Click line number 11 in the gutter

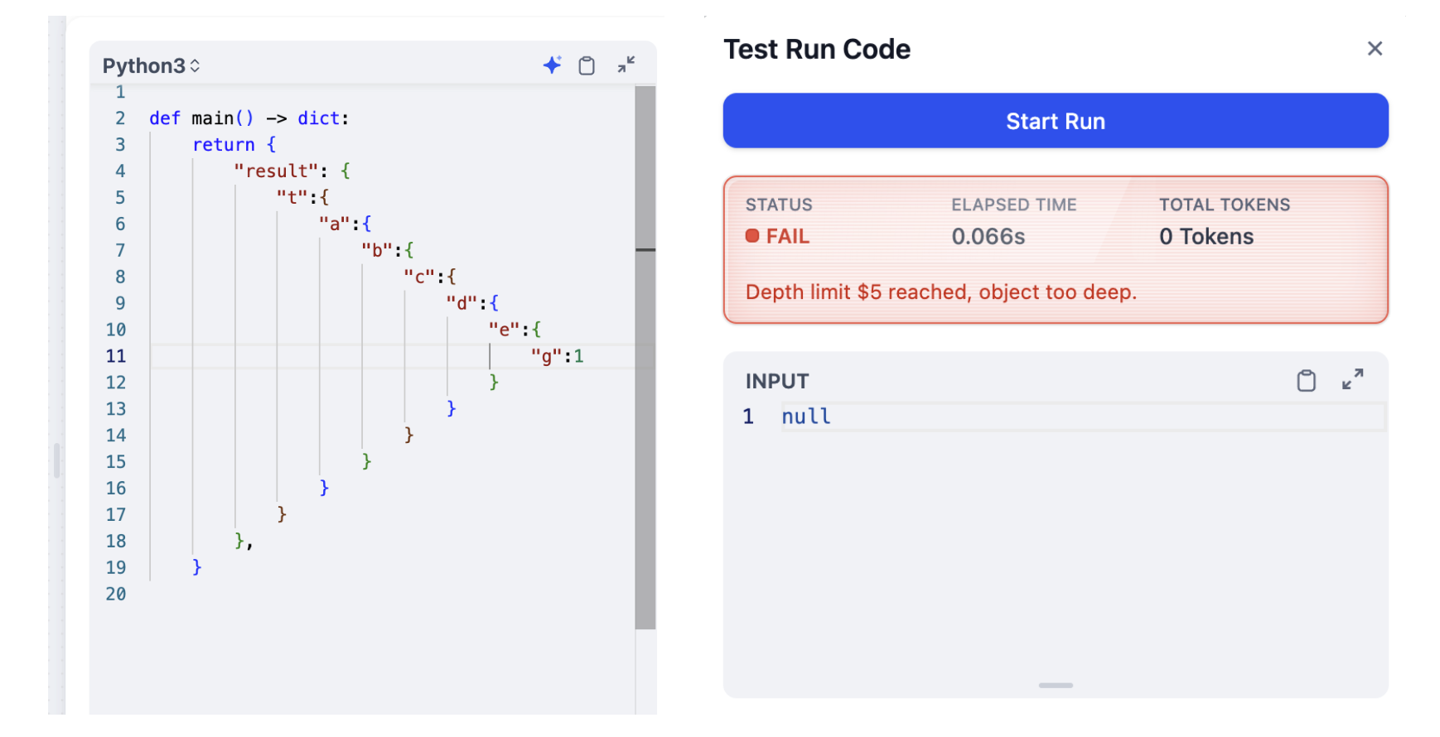click(x=116, y=356)
